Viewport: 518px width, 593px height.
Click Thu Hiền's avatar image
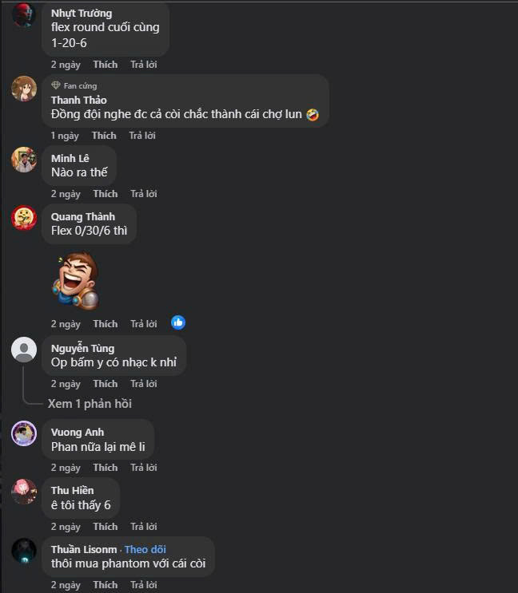pos(24,491)
